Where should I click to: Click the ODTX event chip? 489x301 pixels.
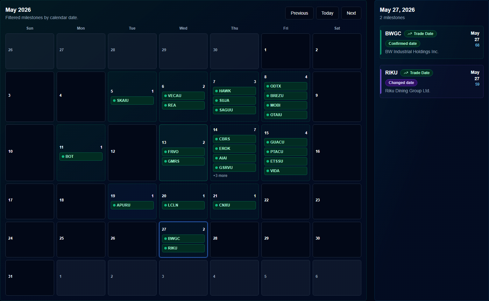click(x=286, y=86)
